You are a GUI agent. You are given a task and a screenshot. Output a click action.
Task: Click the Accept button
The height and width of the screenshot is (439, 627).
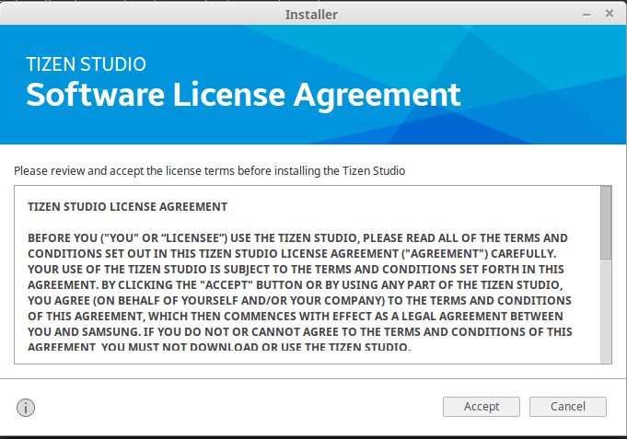[x=481, y=407]
